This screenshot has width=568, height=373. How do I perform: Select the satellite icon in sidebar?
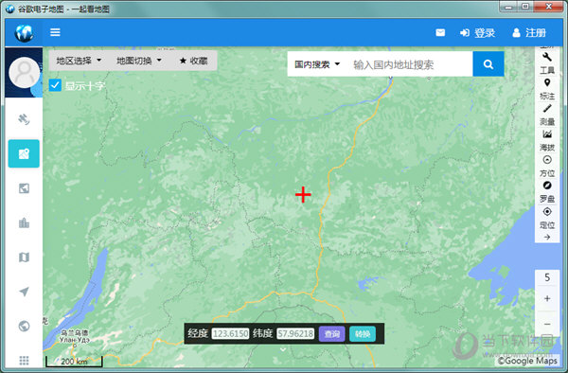24,119
